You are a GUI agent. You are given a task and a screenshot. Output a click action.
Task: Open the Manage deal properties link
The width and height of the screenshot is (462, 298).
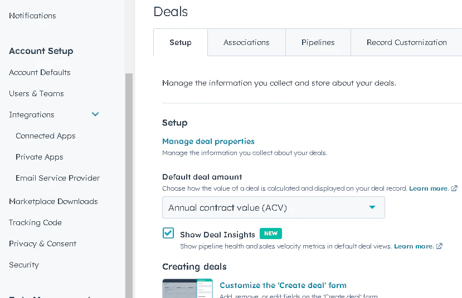208,141
